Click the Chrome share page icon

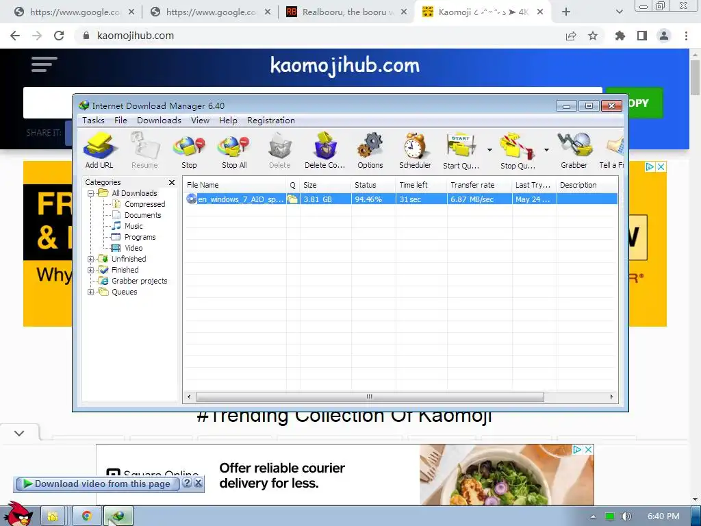pos(571,36)
